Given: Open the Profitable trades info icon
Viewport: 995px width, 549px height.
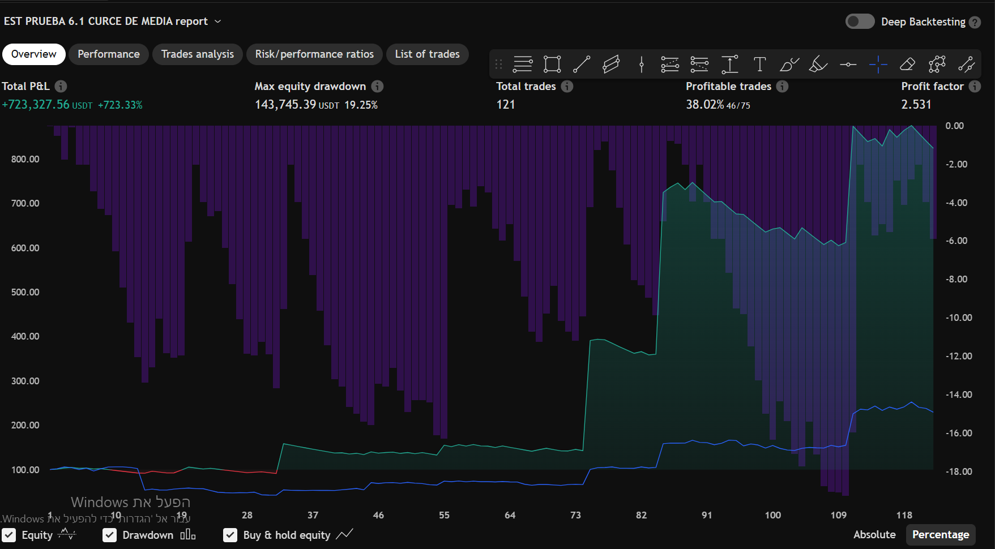Looking at the screenshot, I should [782, 86].
